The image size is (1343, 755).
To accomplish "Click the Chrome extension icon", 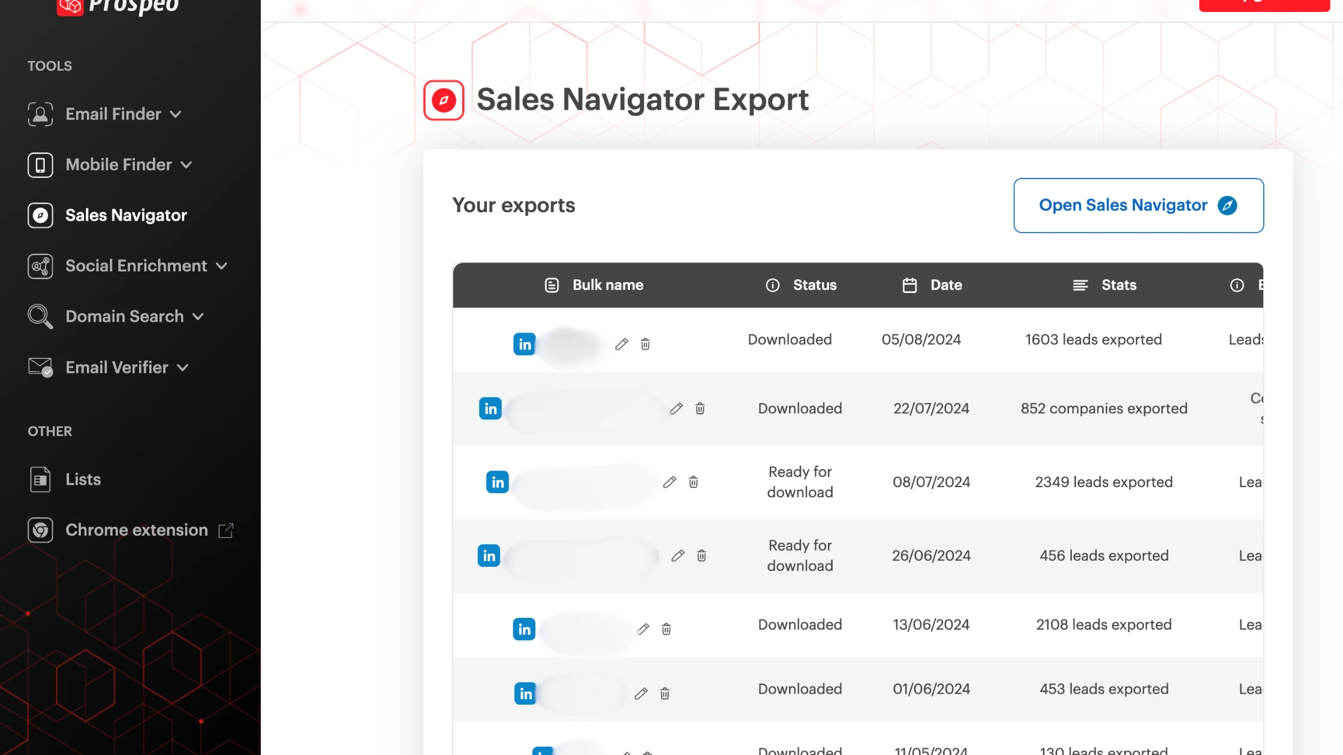I will click(x=40, y=530).
